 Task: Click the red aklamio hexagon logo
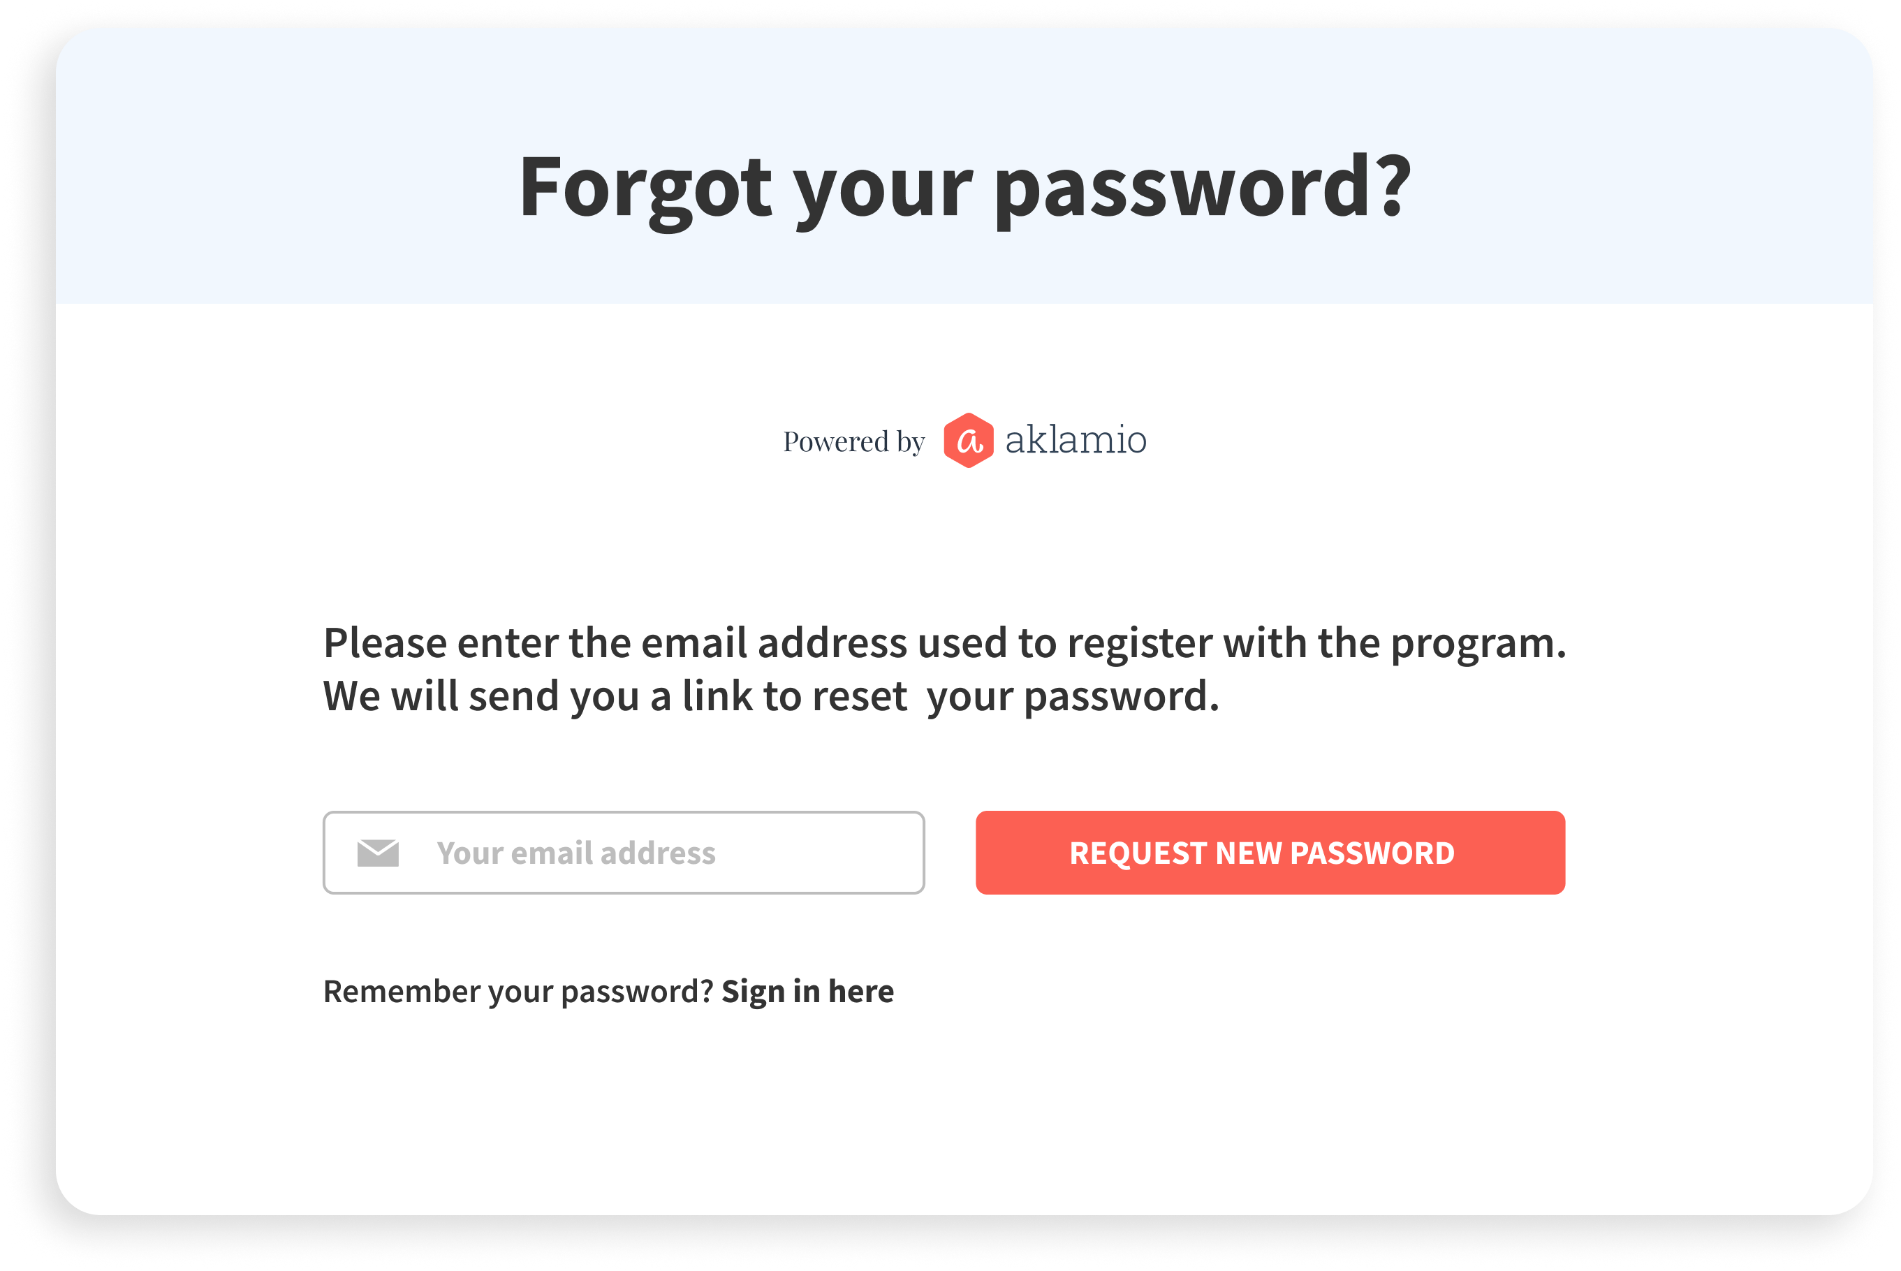tap(968, 440)
